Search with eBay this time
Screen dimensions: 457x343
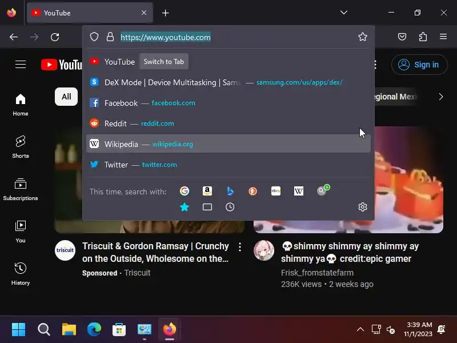click(276, 191)
